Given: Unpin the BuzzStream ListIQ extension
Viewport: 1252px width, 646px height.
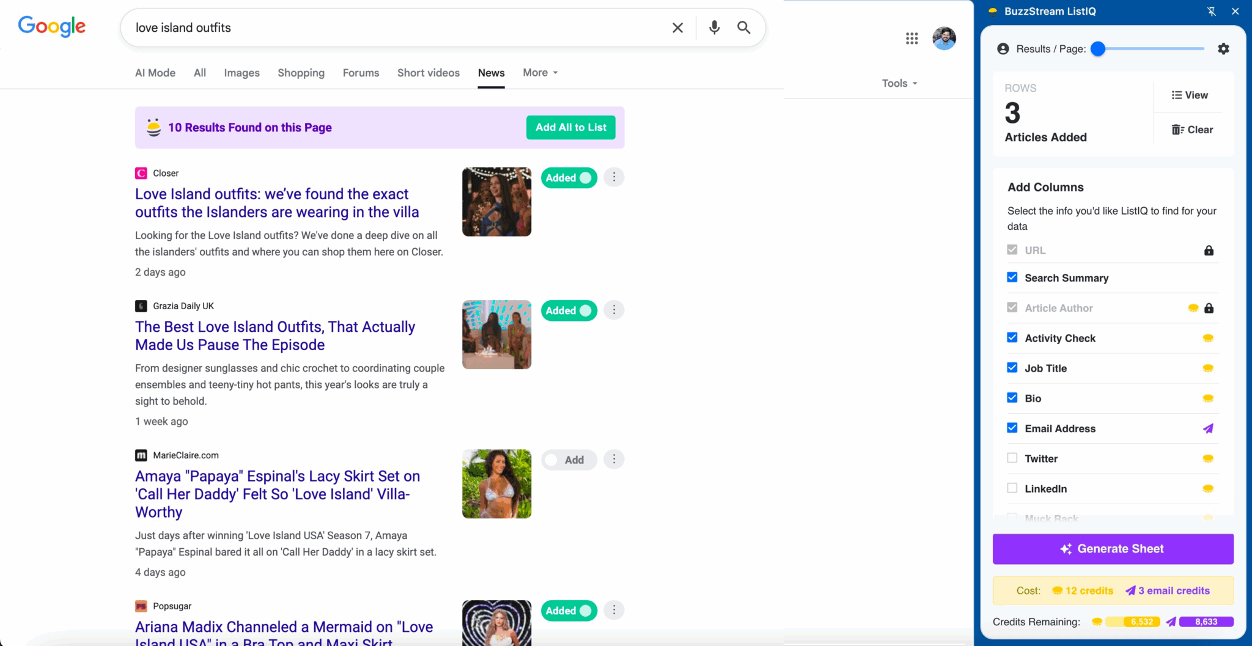Looking at the screenshot, I should click(x=1212, y=11).
